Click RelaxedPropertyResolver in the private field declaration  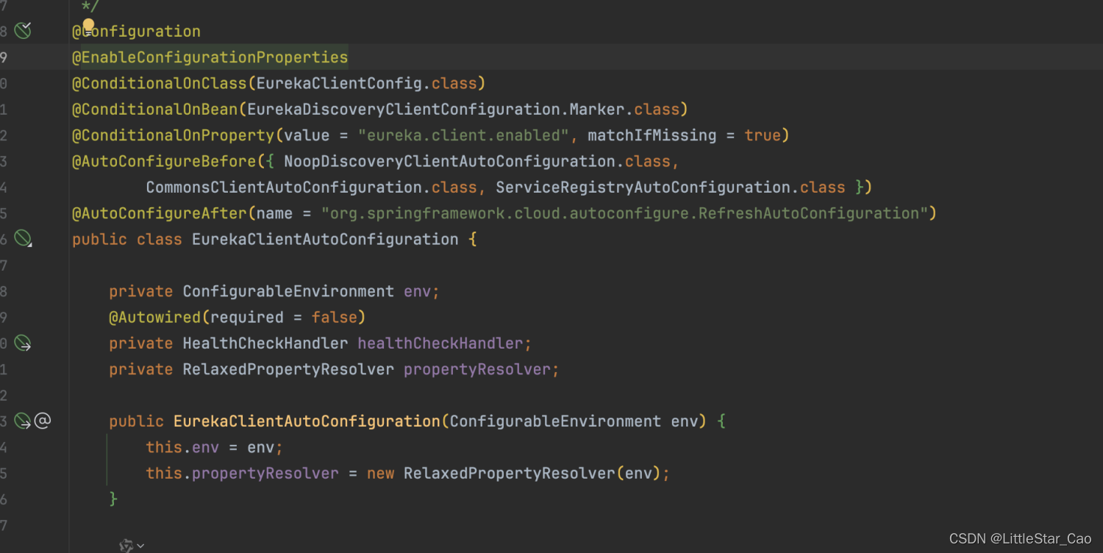[288, 369]
